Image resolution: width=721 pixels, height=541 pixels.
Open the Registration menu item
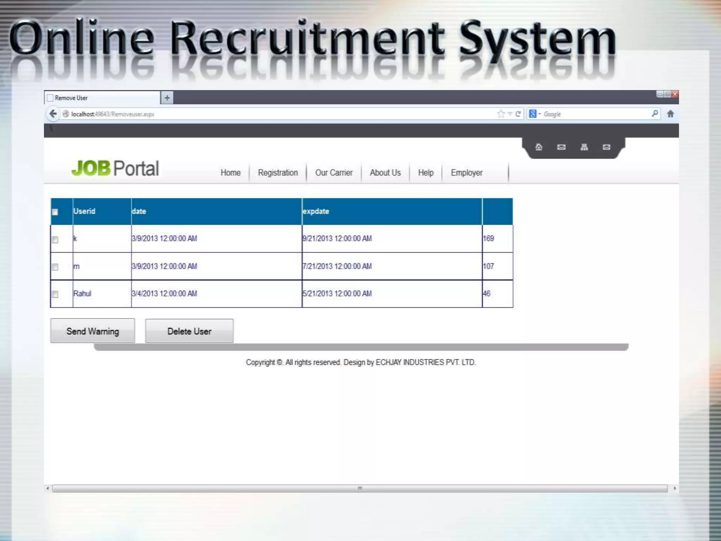(278, 173)
